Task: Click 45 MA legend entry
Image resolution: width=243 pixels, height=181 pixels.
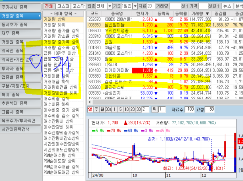Action: point(163,131)
